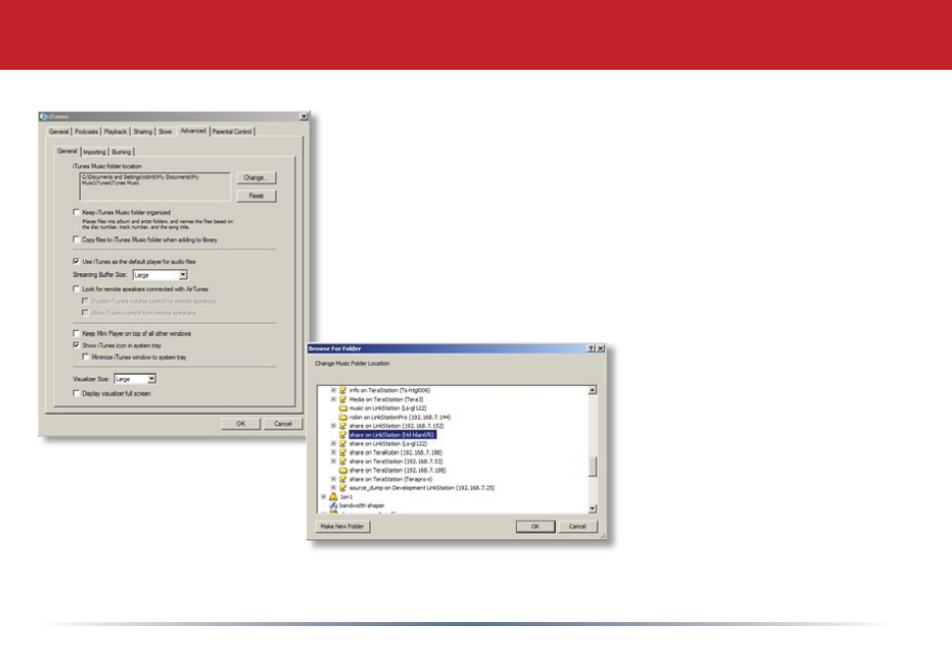The height and width of the screenshot is (658, 952).
Task: Click the network share icon for info on TeraStation
Action: click(x=342, y=390)
